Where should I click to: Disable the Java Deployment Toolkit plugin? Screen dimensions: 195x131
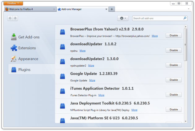(x=174, y=109)
